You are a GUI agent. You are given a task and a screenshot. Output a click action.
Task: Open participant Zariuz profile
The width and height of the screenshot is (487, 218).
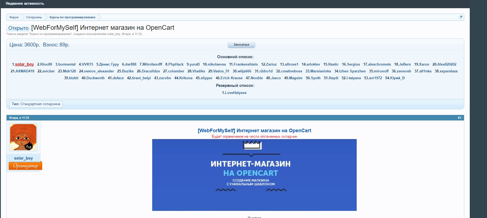click(x=271, y=64)
